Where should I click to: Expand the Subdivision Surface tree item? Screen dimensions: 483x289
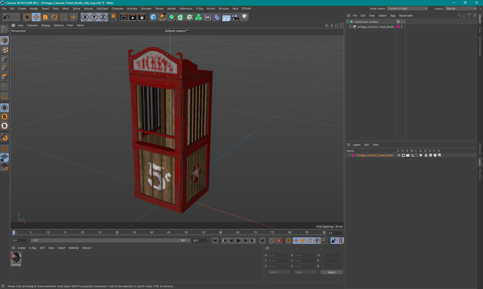tap(348, 22)
